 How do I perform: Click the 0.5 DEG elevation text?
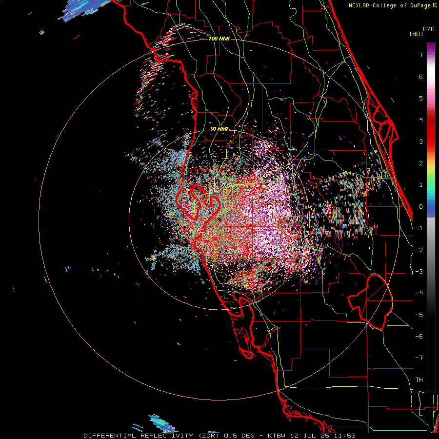point(239,436)
